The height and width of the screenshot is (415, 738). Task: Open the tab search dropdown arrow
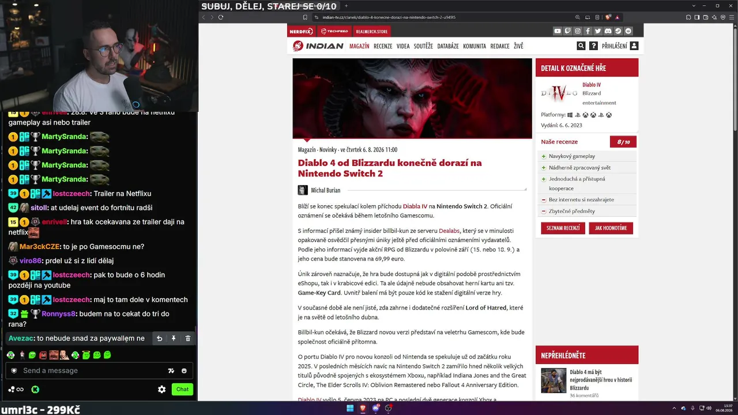(x=694, y=6)
